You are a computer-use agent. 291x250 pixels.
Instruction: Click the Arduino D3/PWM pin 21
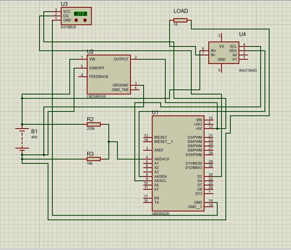point(209,137)
